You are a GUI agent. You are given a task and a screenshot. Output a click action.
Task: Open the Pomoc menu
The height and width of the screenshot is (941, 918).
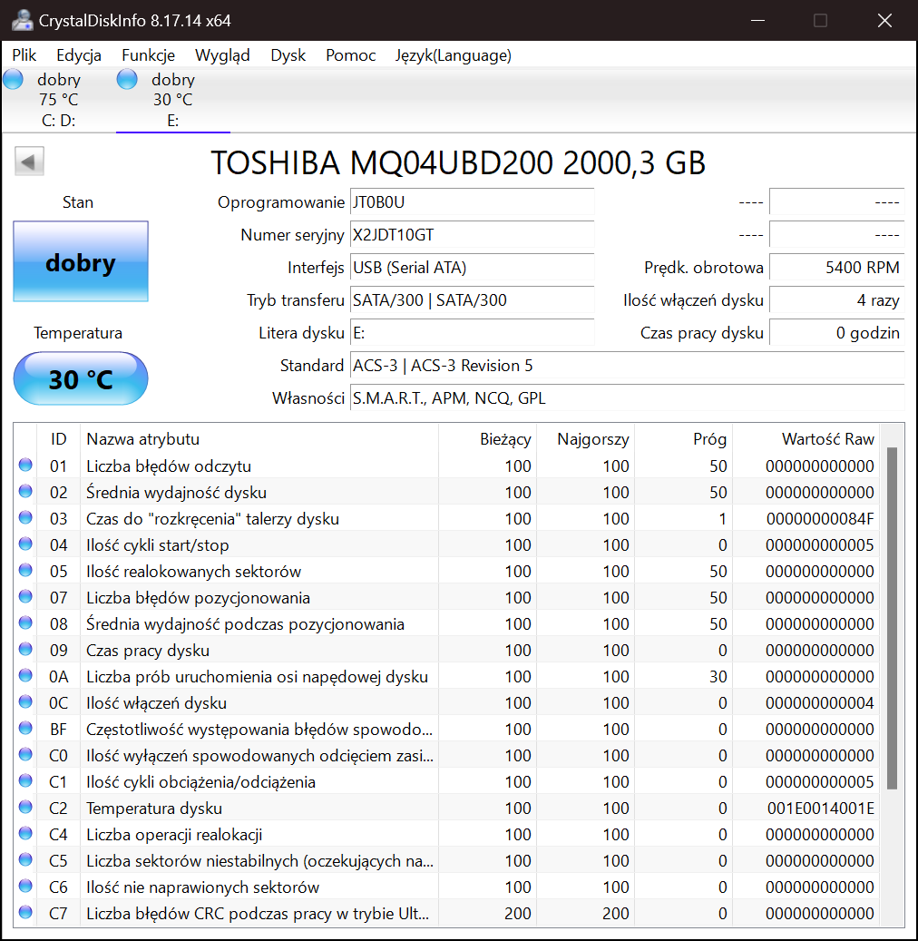coord(350,55)
